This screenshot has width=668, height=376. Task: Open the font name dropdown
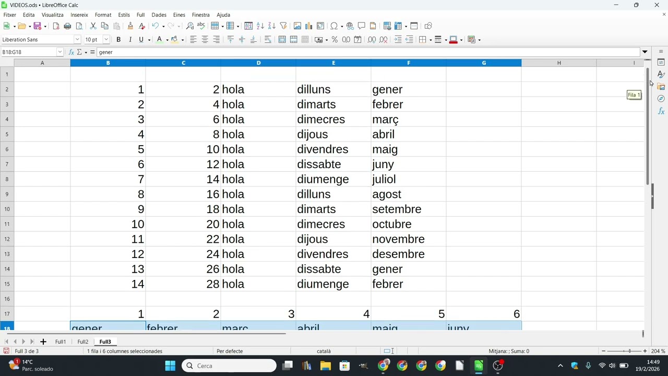coord(77,40)
